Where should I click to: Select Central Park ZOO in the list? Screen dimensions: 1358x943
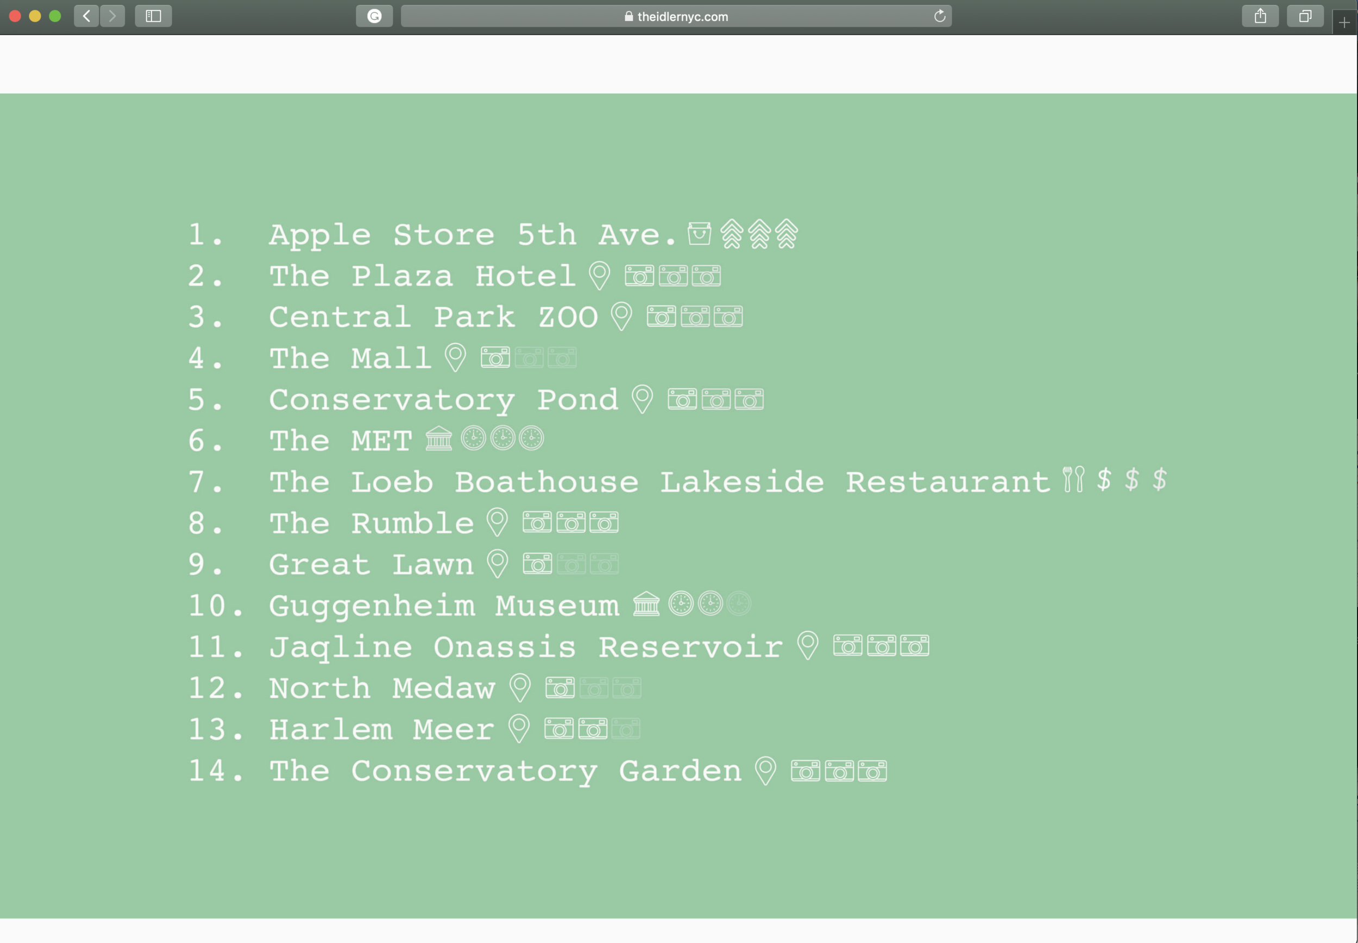(433, 317)
